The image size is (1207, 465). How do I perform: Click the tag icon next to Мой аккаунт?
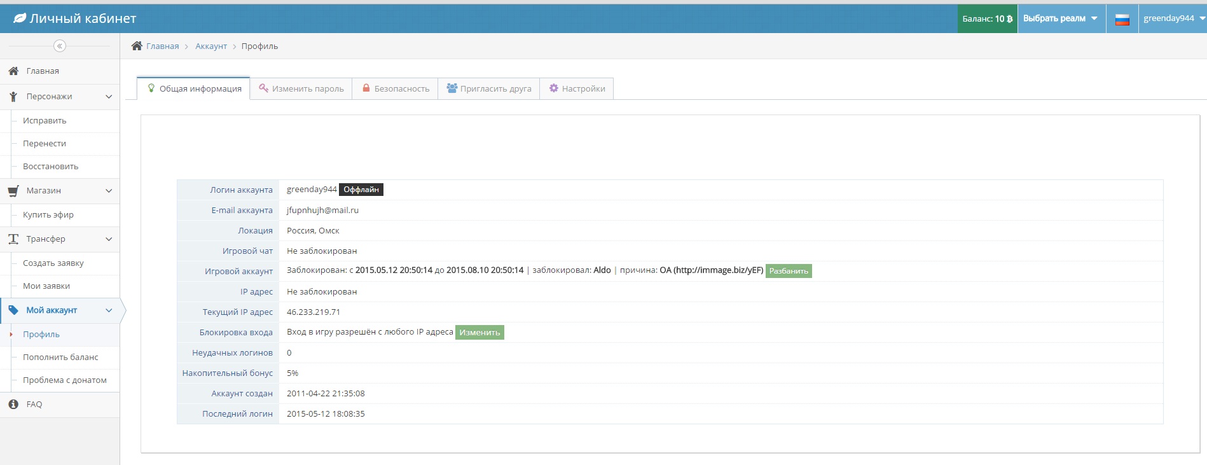pos(13,310)
